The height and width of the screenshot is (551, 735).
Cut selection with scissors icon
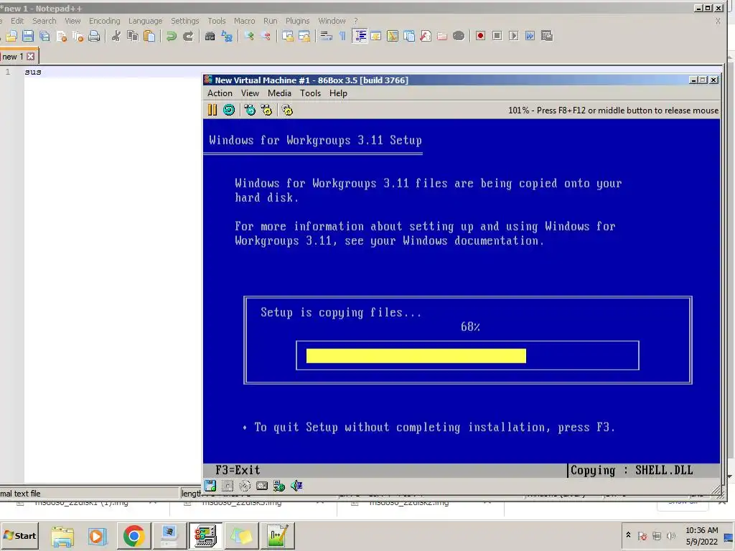tap(116, 36)
